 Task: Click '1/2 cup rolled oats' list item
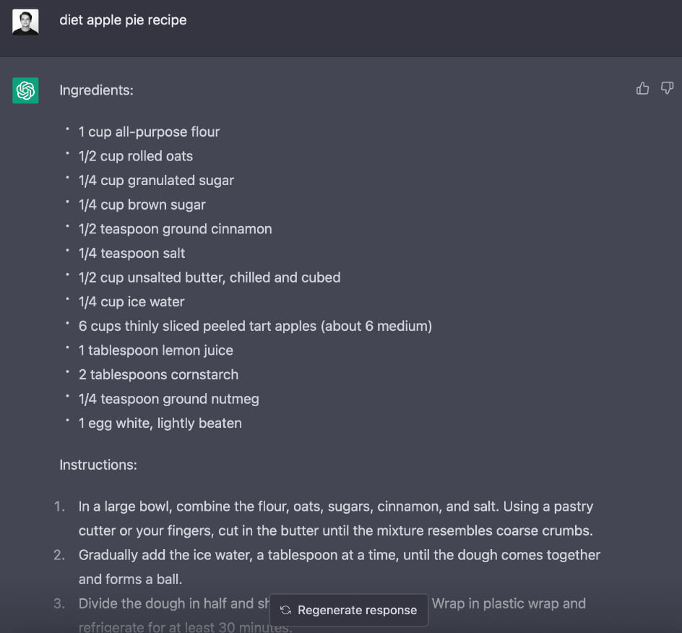tap(136, 156)
